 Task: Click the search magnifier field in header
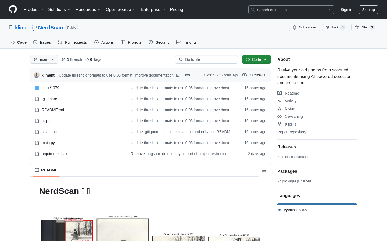(291, 10)
